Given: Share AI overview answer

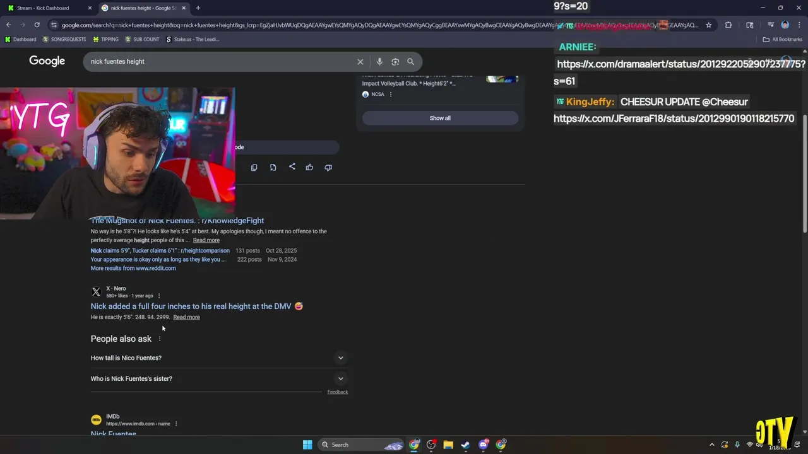Looking at the screenshot, I should [292, 167].
